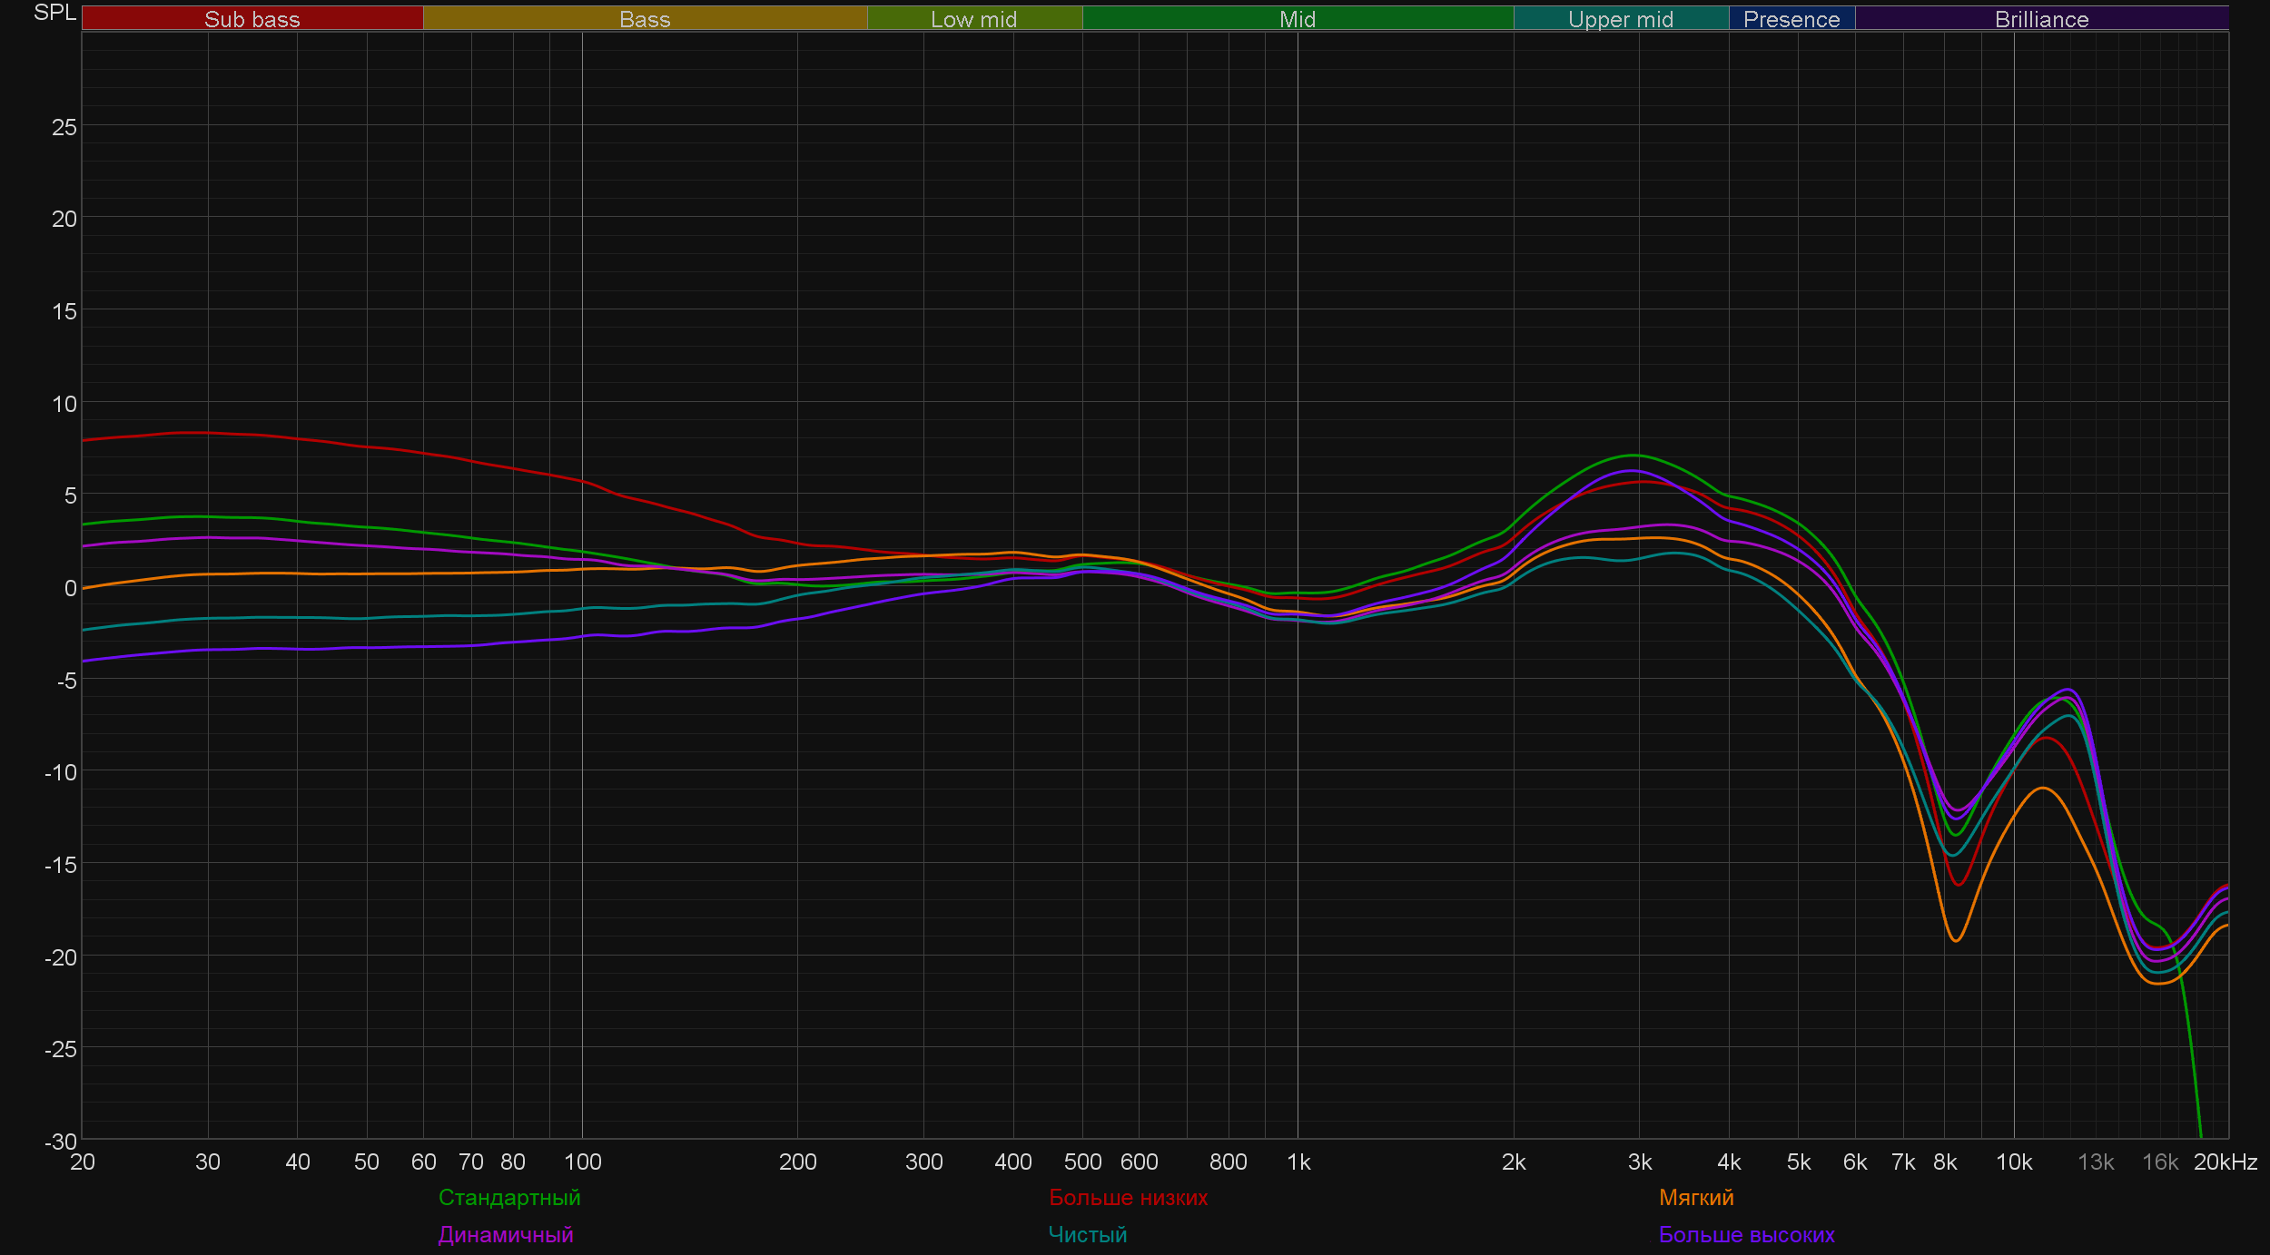2270x1255 pixels.
Task: Click the Presence band header
Action: click(1791, 19)
